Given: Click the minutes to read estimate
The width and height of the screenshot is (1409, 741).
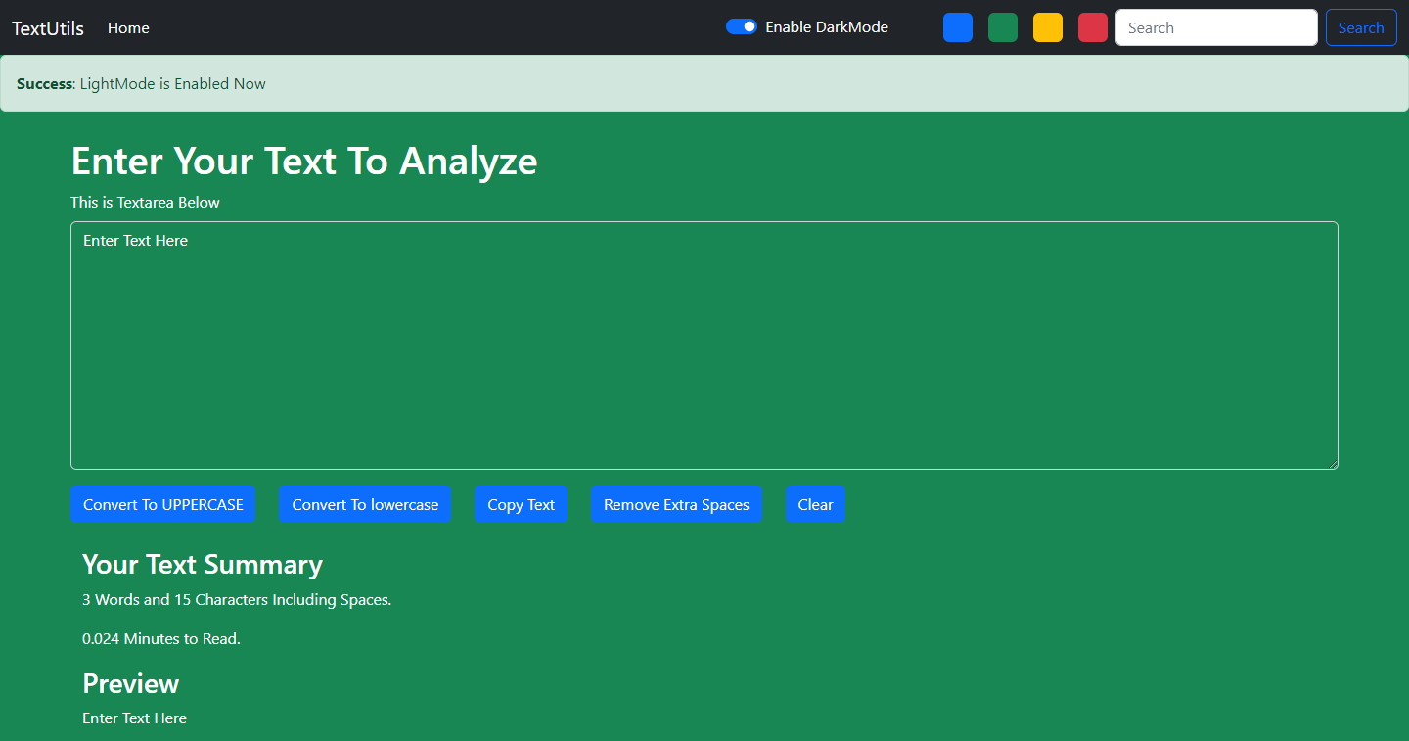Looking at the screenshot, I should (160, 638).
